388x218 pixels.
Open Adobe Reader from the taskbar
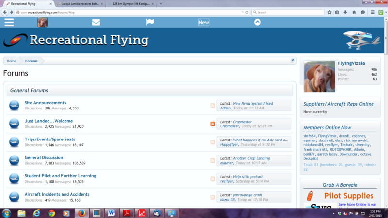(127, 213)
